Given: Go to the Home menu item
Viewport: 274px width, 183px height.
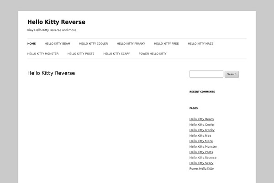Looking at the screenshot, I should [x=32, y=43].
